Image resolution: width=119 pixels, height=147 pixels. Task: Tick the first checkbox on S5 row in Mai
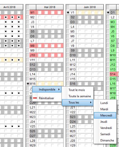pos(39,31)
